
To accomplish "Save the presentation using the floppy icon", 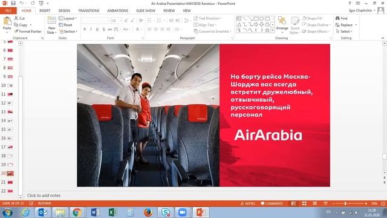I will coord(13,3).
